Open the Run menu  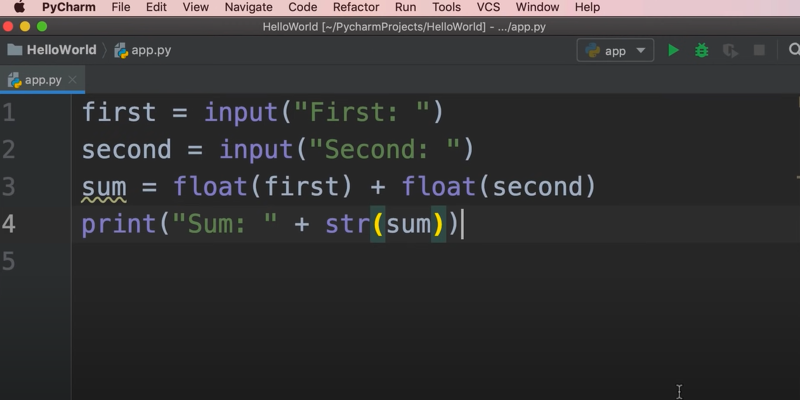click(405, 7)
